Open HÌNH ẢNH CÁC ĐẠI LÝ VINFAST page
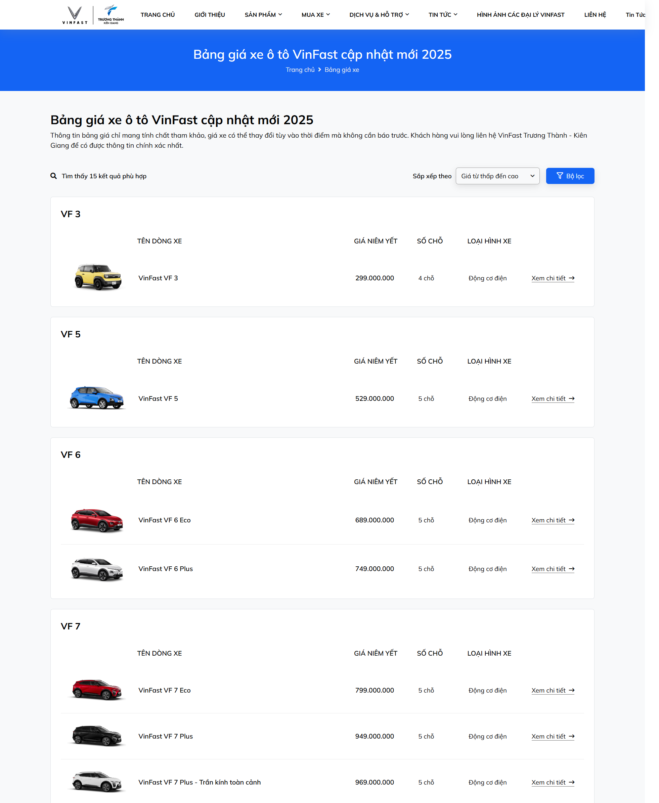The image size is (659, 803). [520, 15]
